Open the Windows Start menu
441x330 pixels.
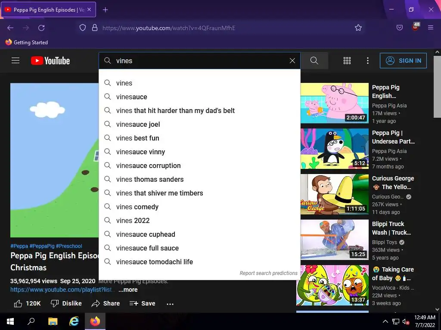10,321
